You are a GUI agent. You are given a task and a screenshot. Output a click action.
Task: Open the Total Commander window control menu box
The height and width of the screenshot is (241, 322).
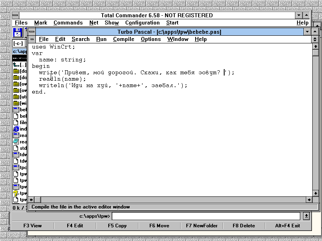tap(15, 15)
